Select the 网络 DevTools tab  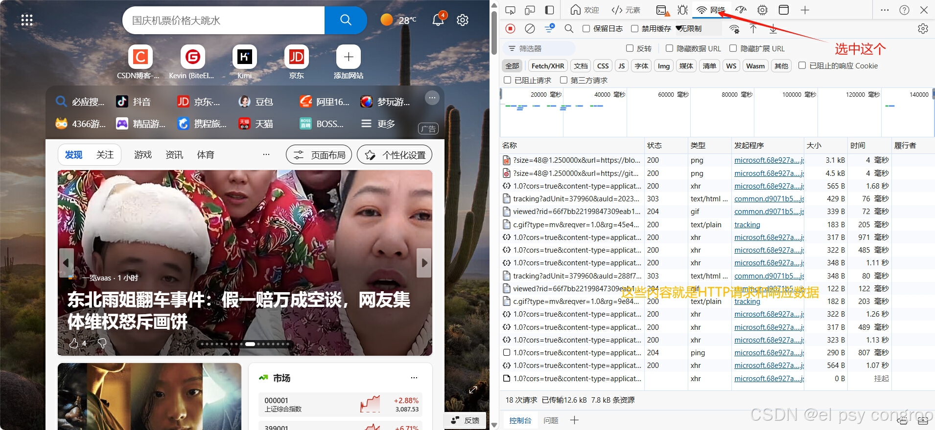click(711, 10)
